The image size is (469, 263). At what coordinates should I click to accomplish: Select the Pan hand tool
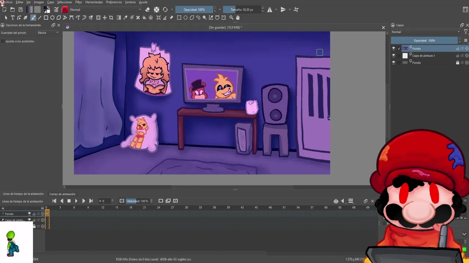pos(238,18)
